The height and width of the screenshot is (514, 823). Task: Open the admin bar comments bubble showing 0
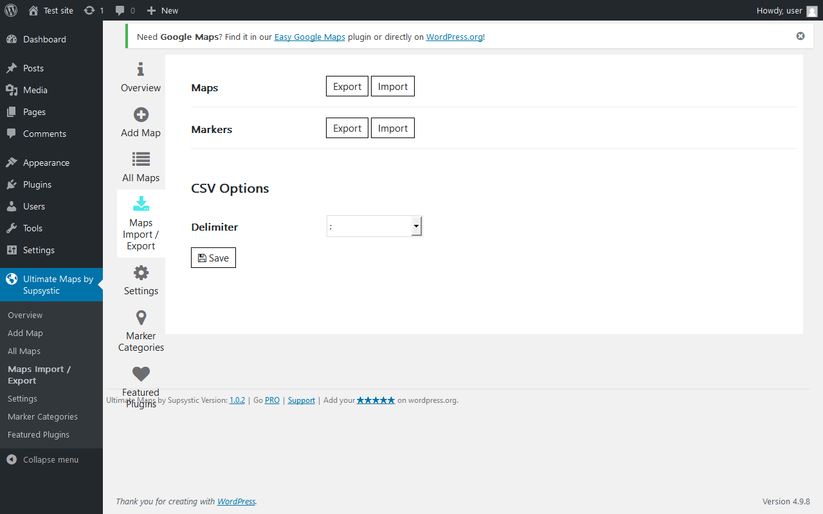125,10
